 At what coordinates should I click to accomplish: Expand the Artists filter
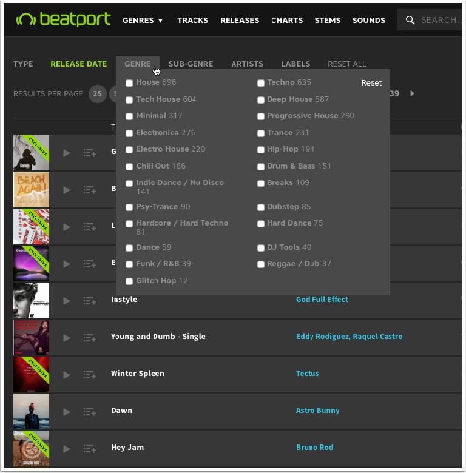(247, 64)
